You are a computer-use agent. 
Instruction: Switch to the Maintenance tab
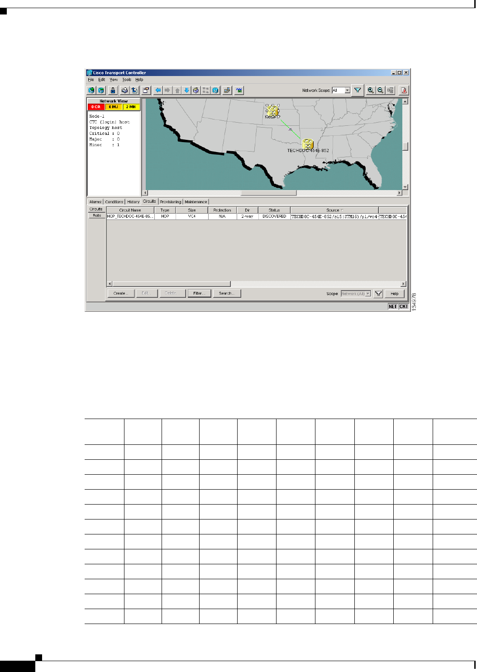[x=196, y=202]
